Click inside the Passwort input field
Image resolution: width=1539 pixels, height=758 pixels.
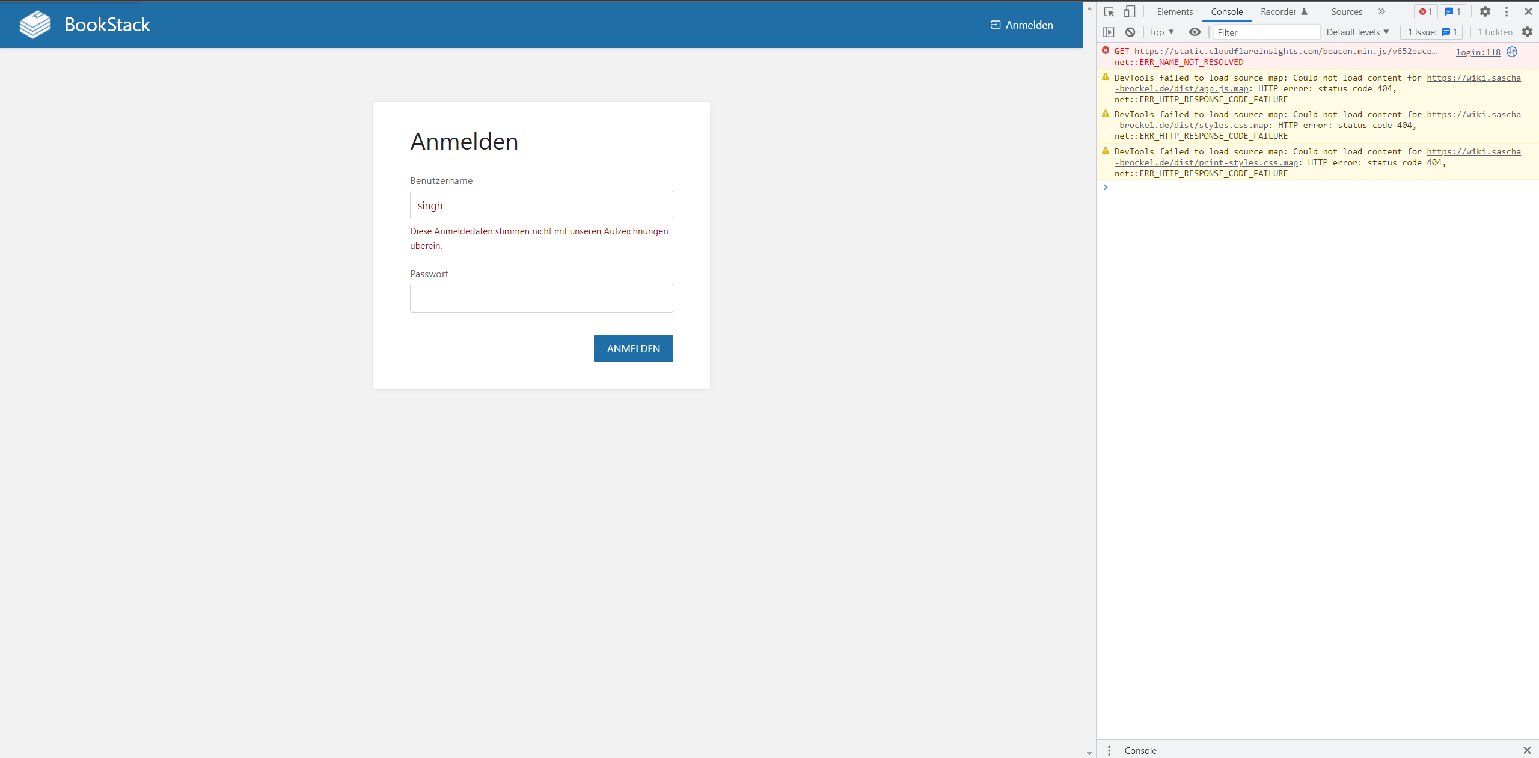click(x=540, y=298)
